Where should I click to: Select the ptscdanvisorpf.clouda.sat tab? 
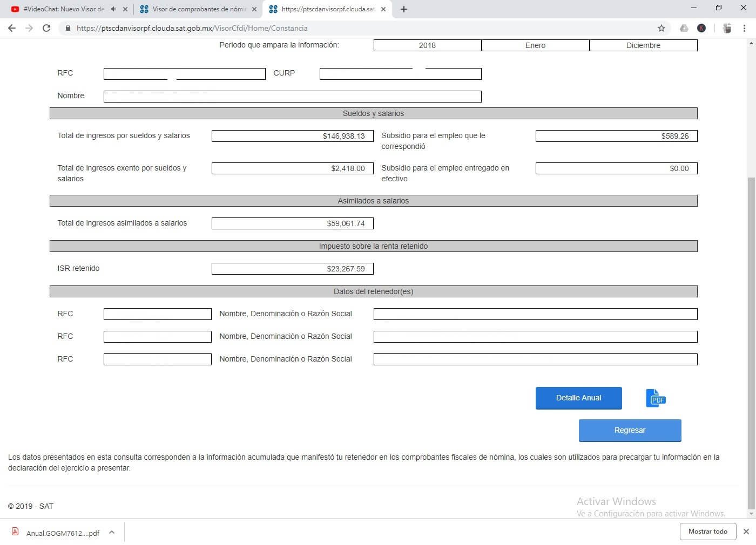point(328,9)
